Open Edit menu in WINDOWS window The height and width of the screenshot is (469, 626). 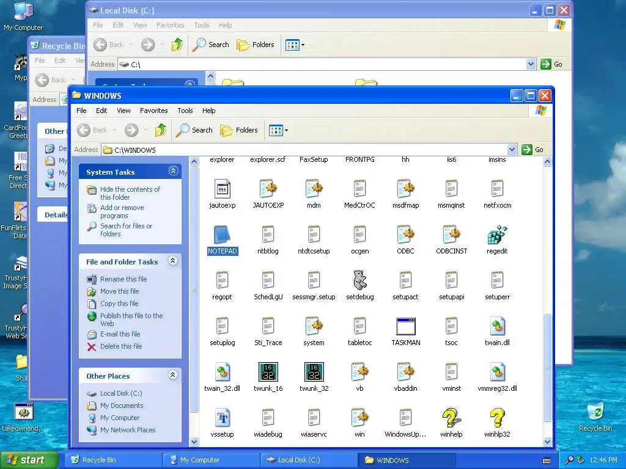tap(101, 111)
